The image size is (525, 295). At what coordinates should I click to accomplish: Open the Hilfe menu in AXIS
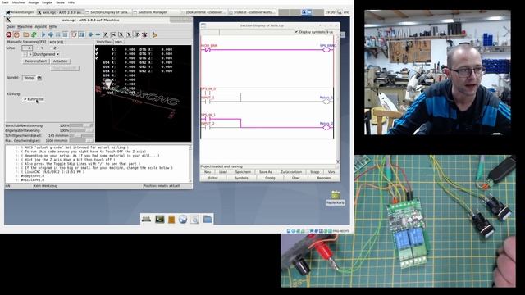[52, 26]
